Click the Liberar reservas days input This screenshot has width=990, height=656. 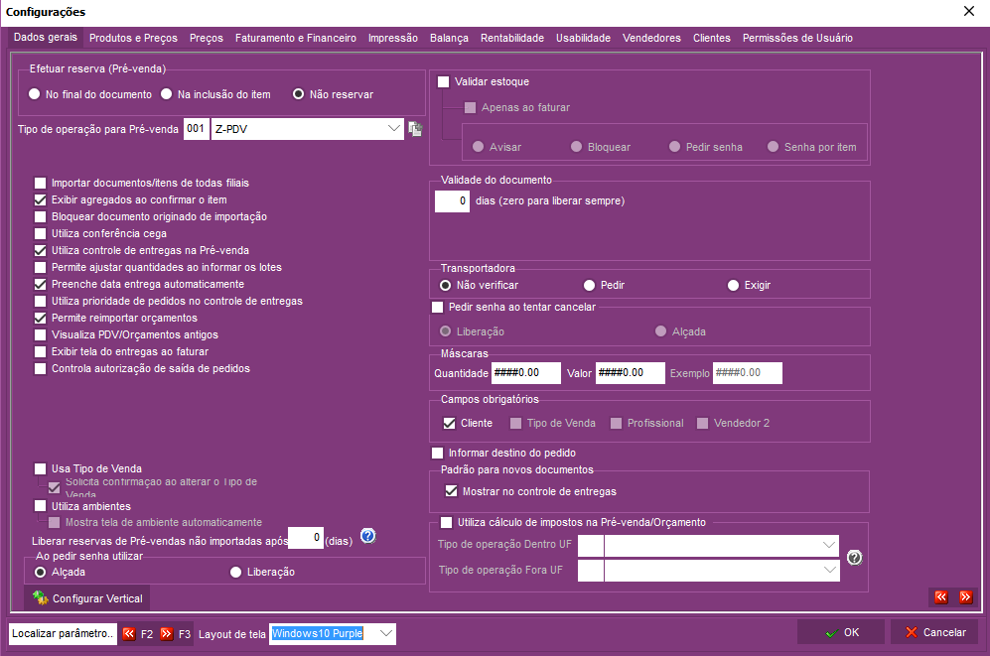click(306, 538)
